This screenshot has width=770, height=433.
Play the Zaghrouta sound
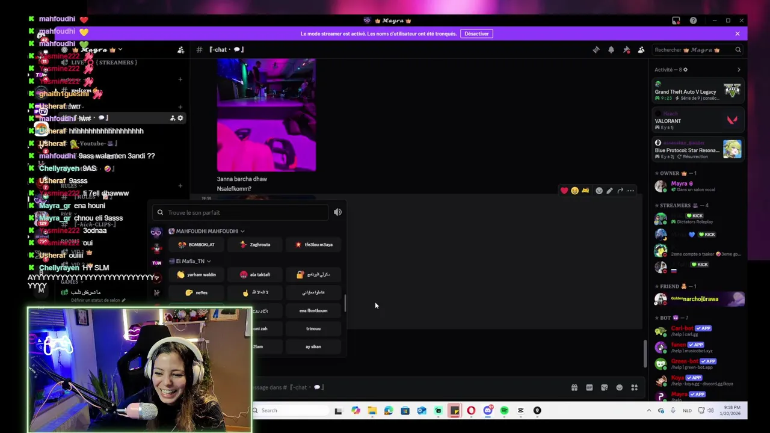[x=255, y=245]
